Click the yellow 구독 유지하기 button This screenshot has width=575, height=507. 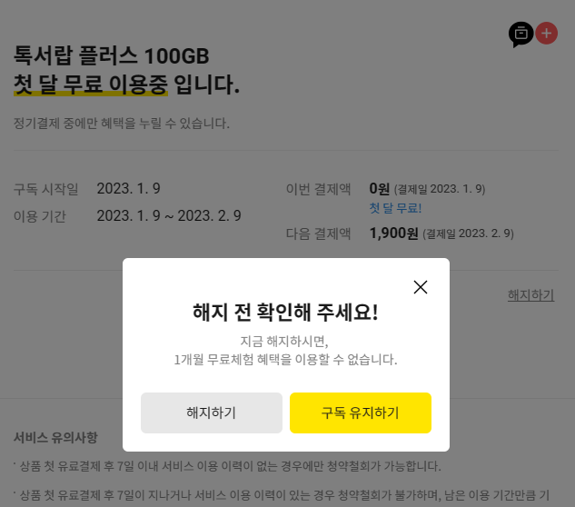pyautogui.click(x=361, y=413)
